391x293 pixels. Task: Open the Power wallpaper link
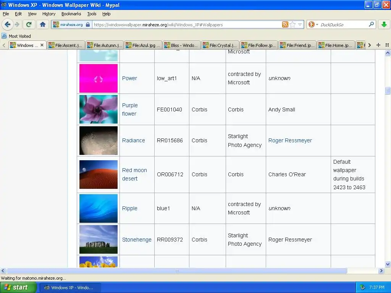(129, 78)
